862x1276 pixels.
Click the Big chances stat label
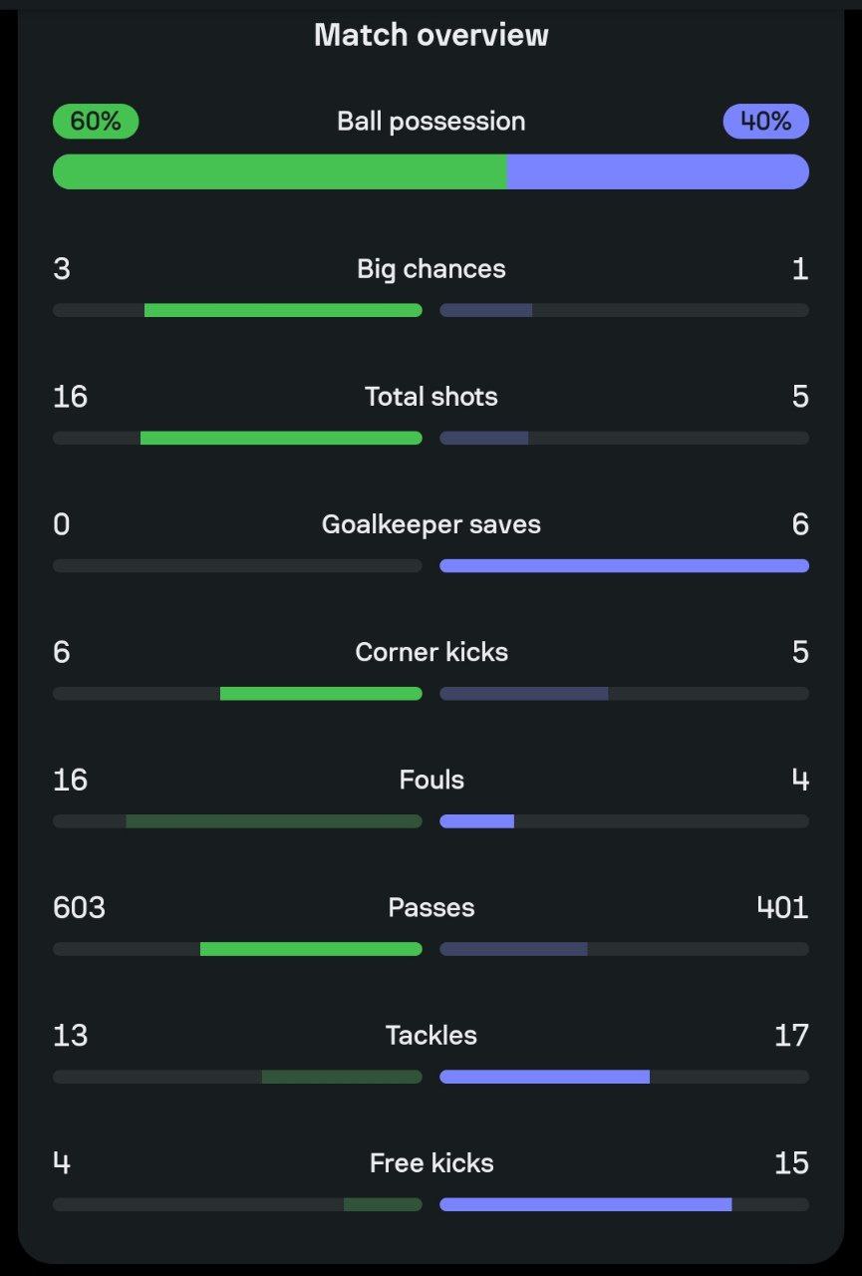431,269
